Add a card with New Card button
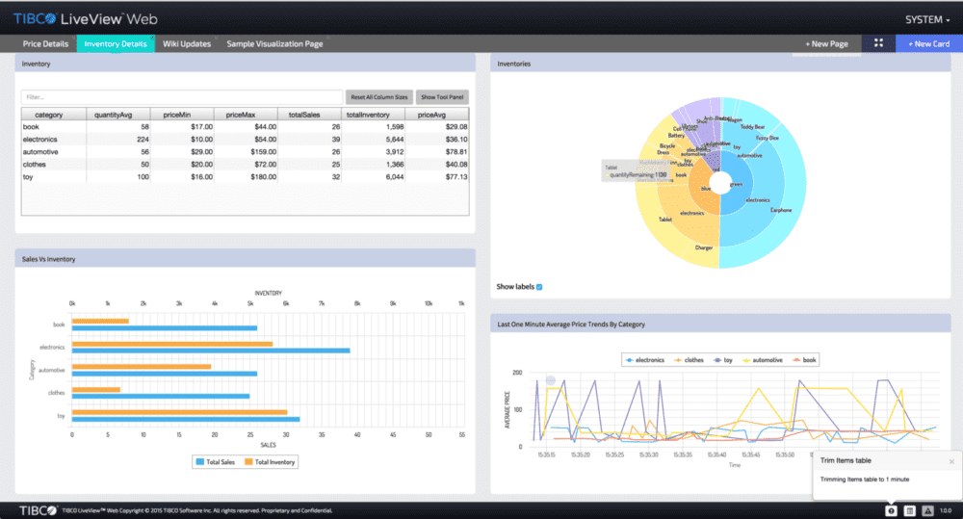This screenshot has height=519, width=963. pos(928,43)
